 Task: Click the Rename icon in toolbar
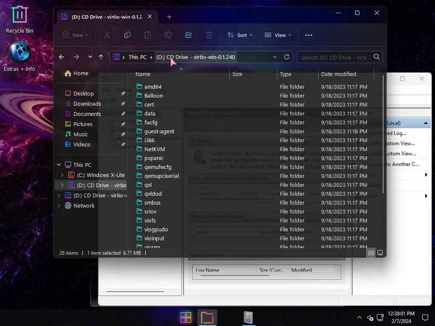coord(168,35)
